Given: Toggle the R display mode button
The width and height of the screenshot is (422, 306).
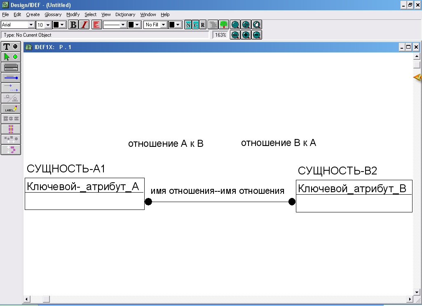Looking at the screenshot, I should click(203, 25).
